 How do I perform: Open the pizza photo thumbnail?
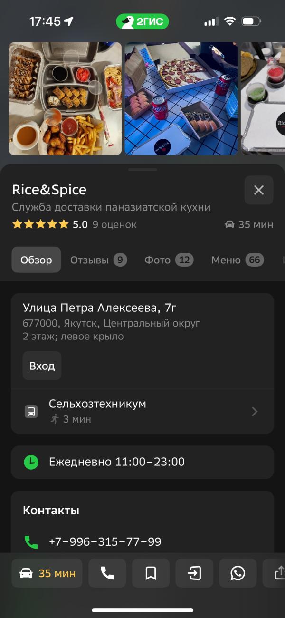pos(181,98)
